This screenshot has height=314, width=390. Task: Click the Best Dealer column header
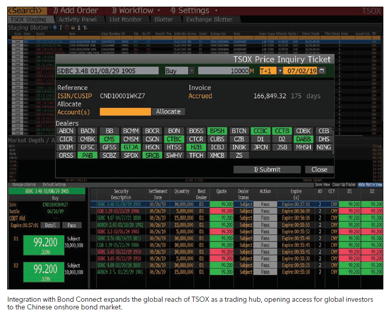[201, 194]
